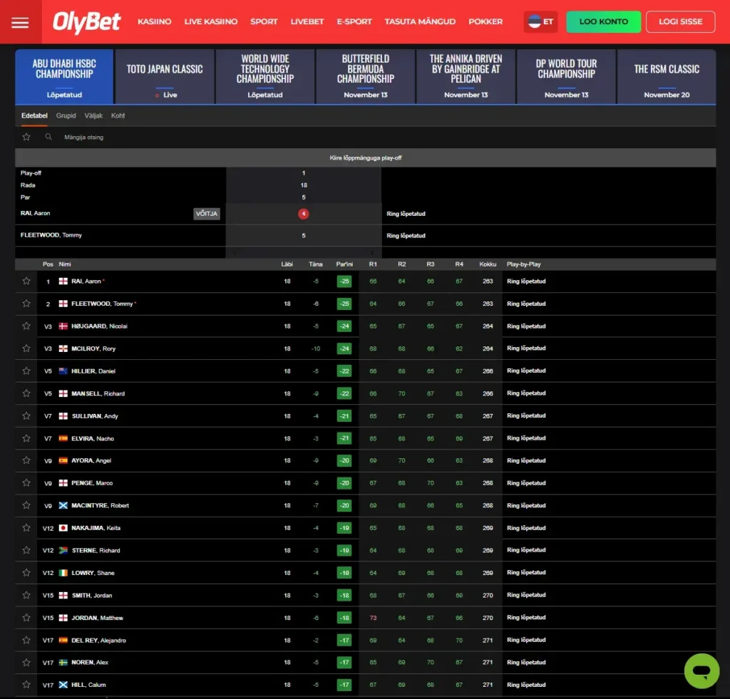Click the favorites star filter above table

[x=26, y=137]
